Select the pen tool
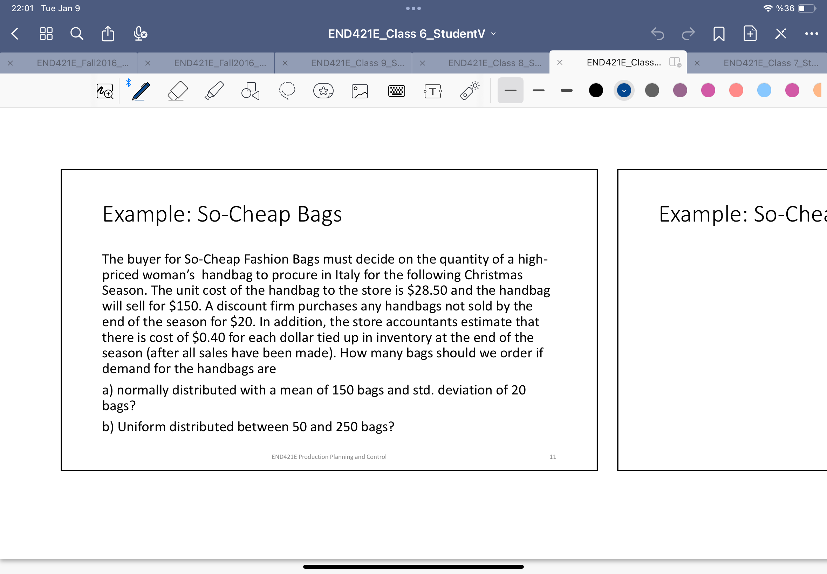Viewport: 827px width, 574px height. pyautogui.click(x=141, y=91)
